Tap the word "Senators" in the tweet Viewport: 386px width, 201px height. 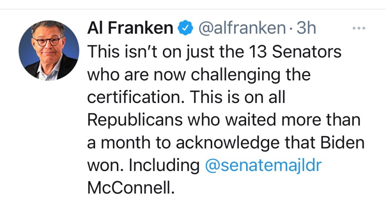(306, 52)
